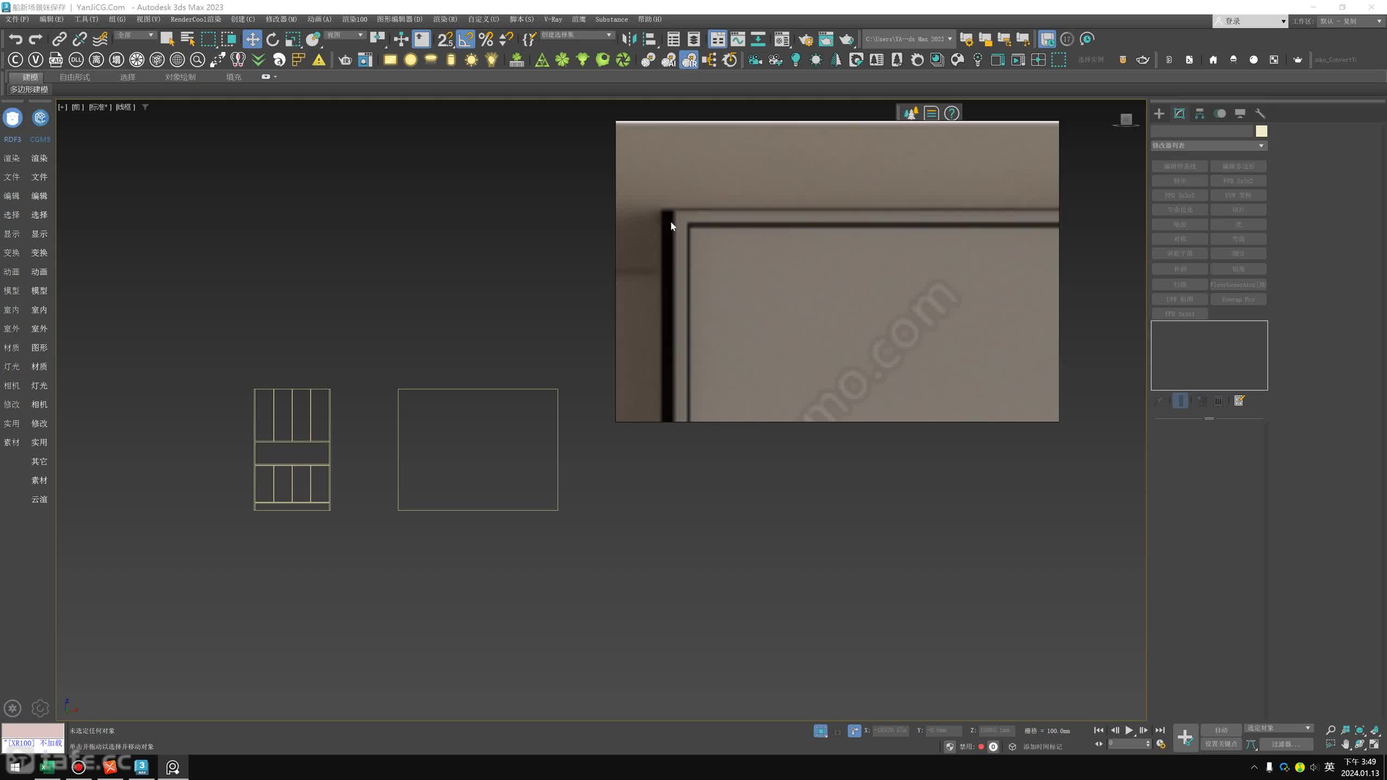Click the CAD import icon
Screen dimensions: 1387x780
(56, 60)
